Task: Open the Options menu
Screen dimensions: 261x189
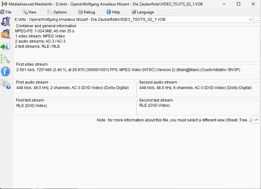Action: pos(57,12)
